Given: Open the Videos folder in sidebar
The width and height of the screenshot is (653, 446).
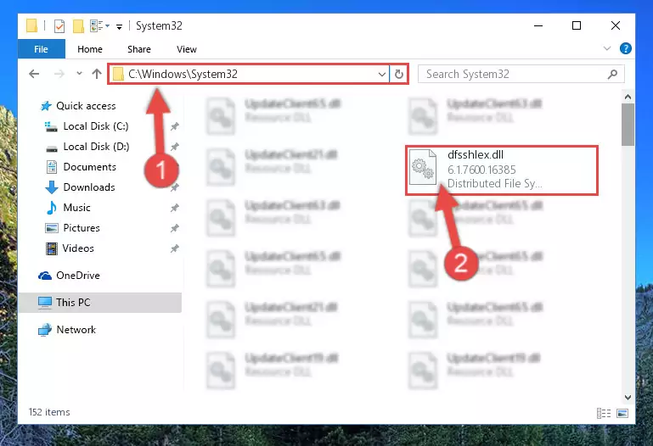Looking at the screenshot, I should (x=78, y=248).
